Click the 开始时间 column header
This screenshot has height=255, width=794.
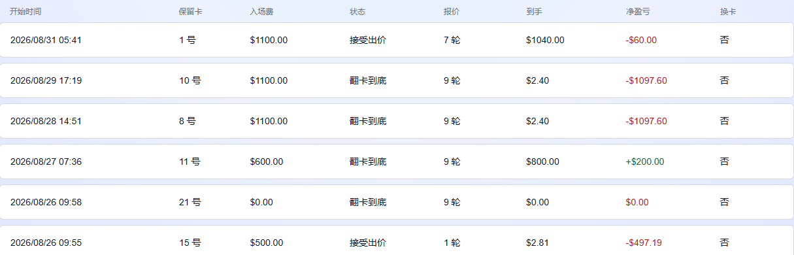pos(25,12)
